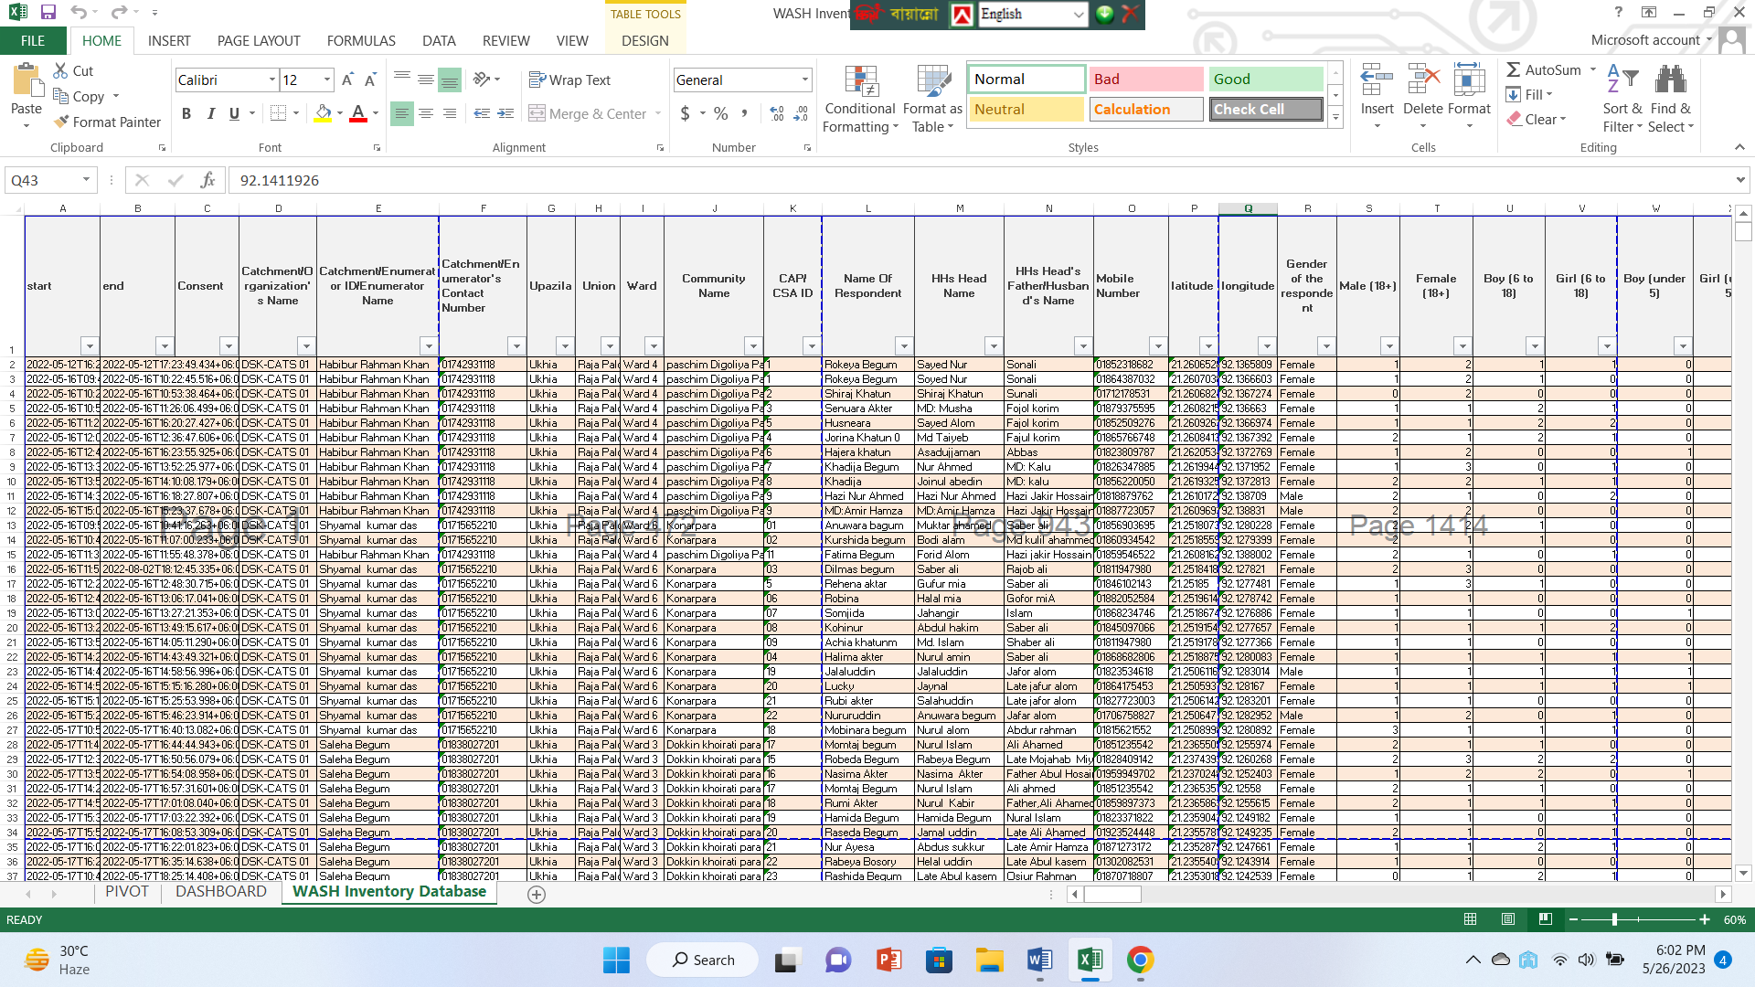Viewport: 1755px width, 987px height.
Task: Click the Format as Table icon
Action: [932, 82]
